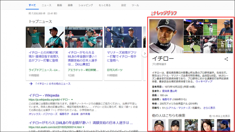The width and height of the screenshot is (235, 132).
Task: Click the news thumbnail above ライブドアニュース card
Action: (44, 37)
